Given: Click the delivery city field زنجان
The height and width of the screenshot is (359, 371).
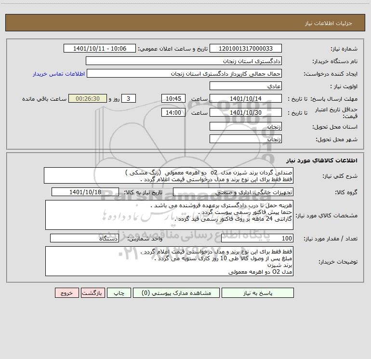Looking at the screenshot, I should 246,139.
